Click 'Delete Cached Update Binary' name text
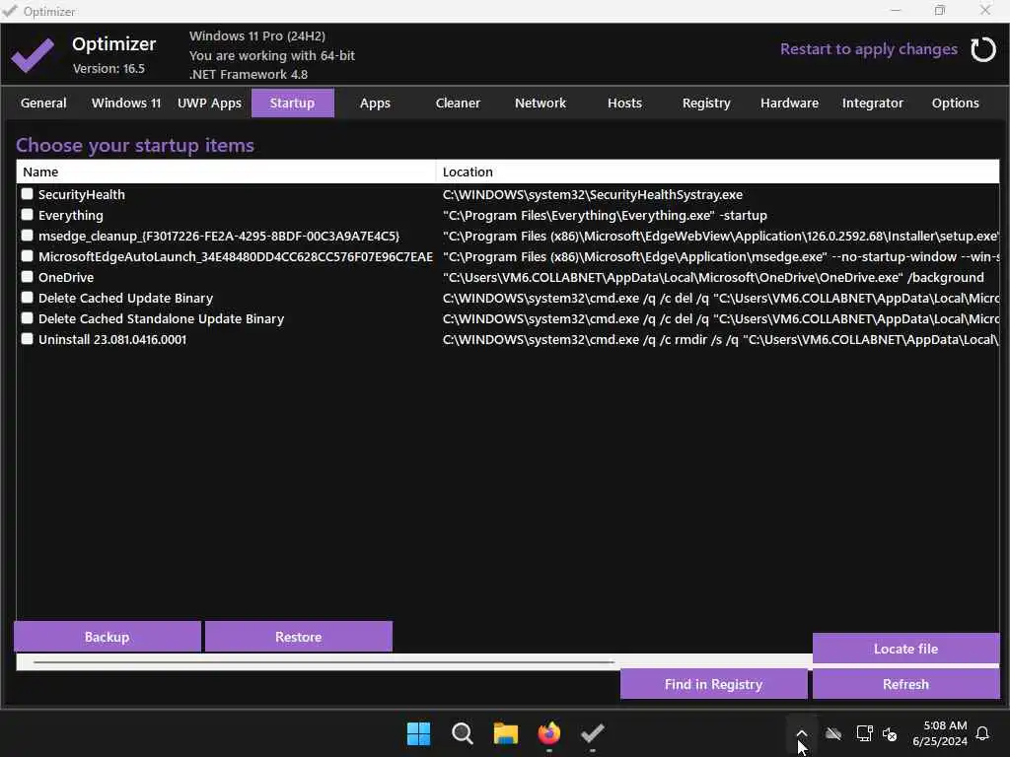The height and width of the screenshot is (757, 1010). 125,298
